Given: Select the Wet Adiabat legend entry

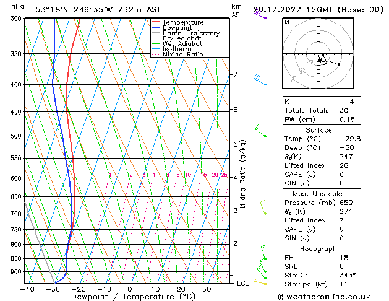Looking at the screenshot, I should click(x=182, y=43).
